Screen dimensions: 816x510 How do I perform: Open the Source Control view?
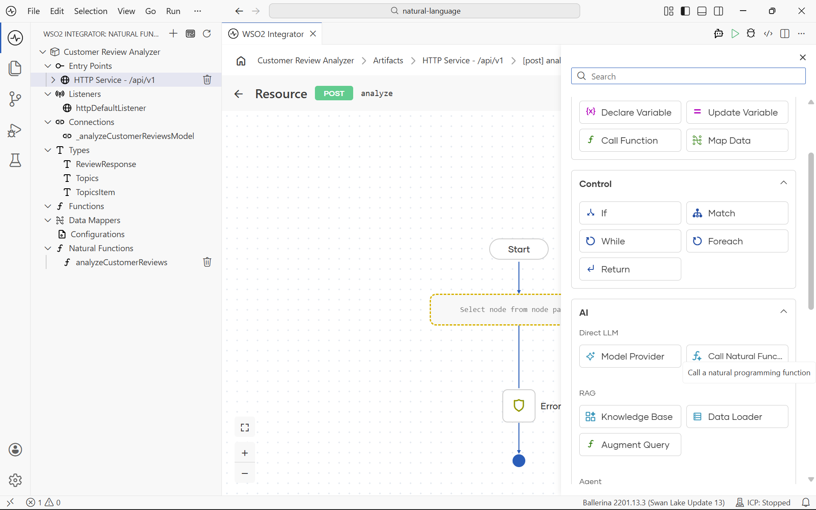[x=15, y=99]
